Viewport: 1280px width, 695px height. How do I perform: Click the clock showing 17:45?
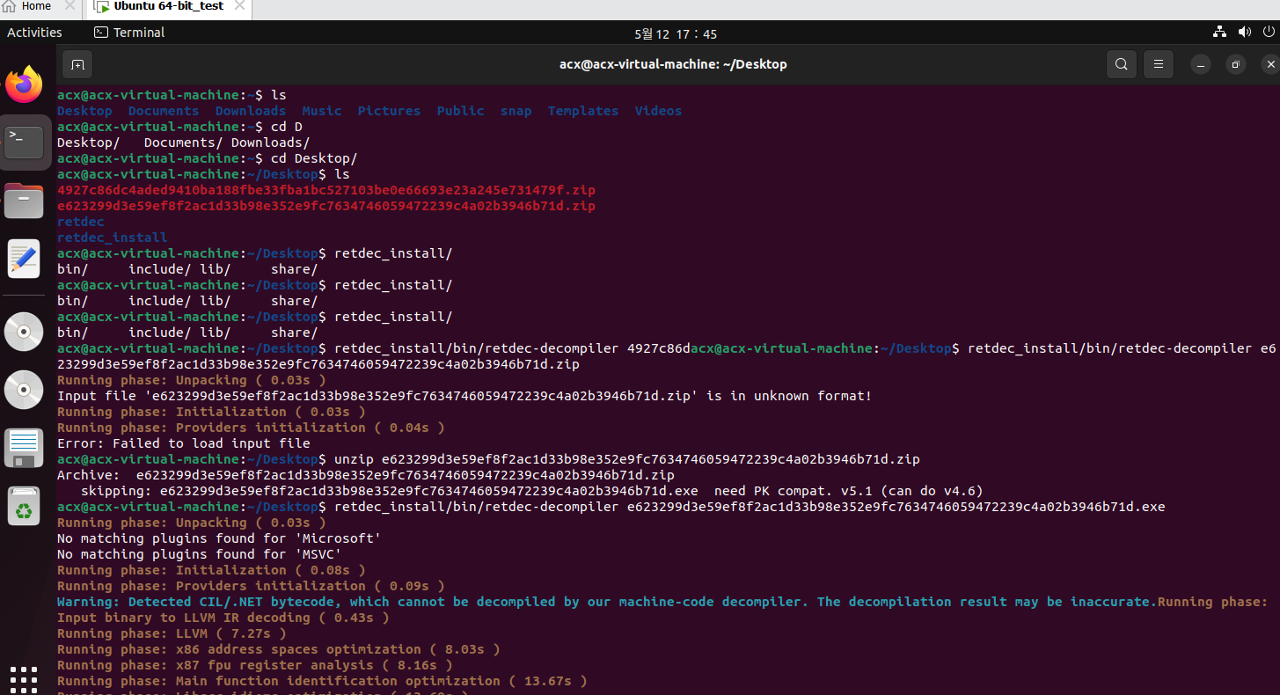676,33
